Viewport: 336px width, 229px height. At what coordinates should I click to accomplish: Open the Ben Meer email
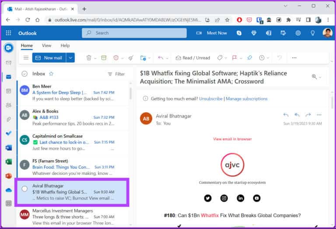[73, 93]
